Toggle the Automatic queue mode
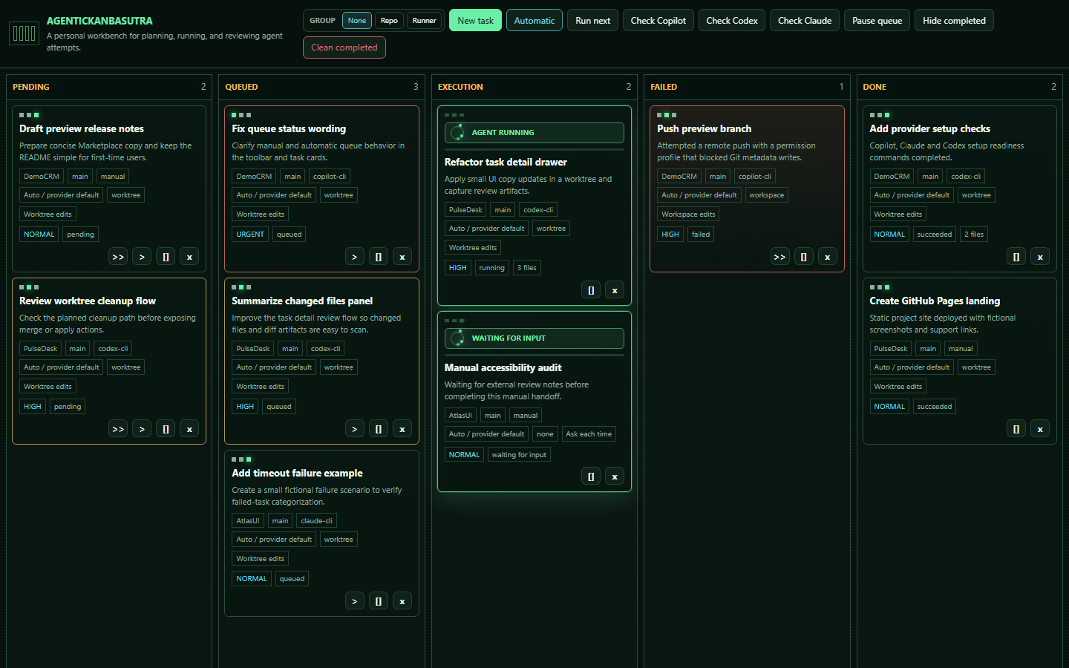Viewport: 1069px width, 668px height. 534,21
